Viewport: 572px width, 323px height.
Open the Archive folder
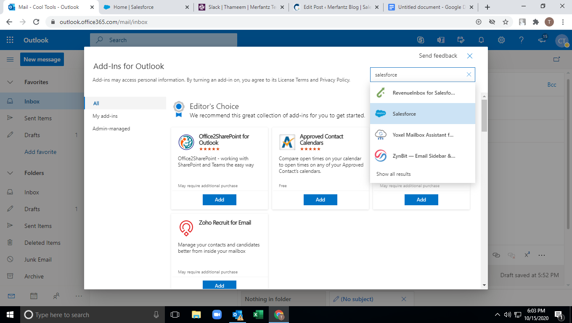click(42, 276)
